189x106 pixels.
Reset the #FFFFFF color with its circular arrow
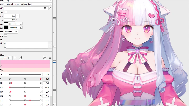[21, 24]
